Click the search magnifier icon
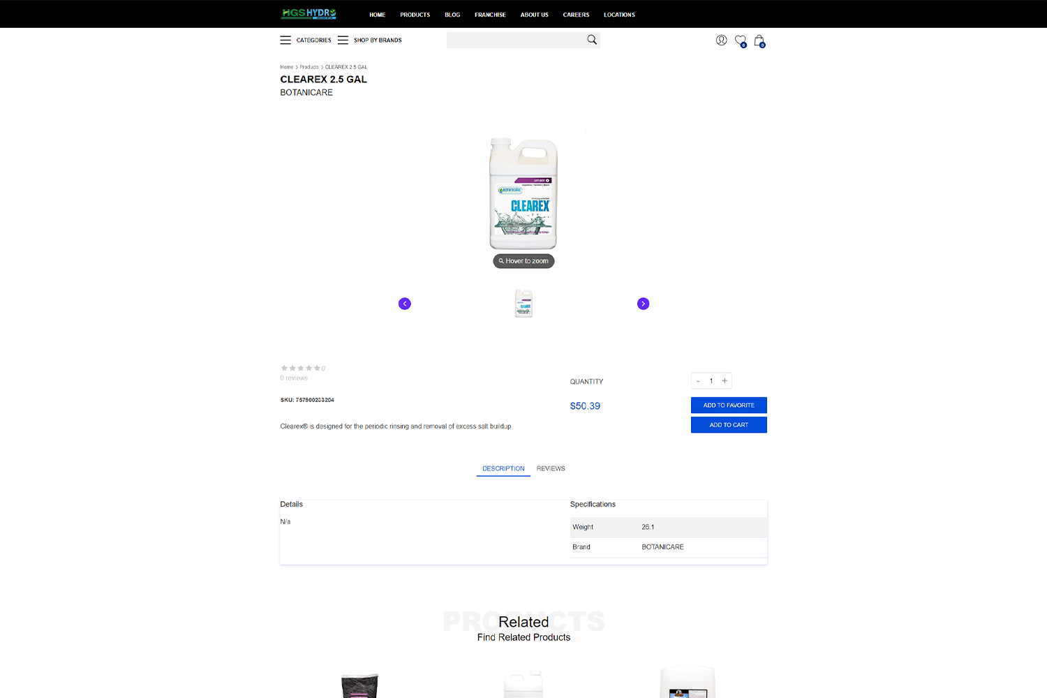This screenshot has width=1047, height=698. [592, 40]
